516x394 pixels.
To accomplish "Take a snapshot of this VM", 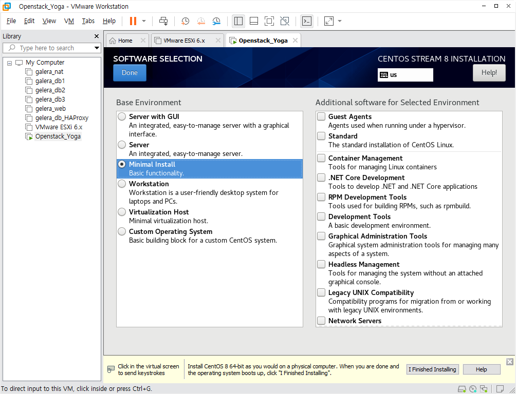I will [185, 21].
